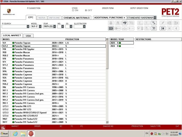Click the red ETKA tray icon

coord(152,134)
